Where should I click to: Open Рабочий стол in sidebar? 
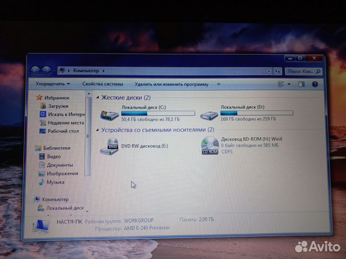coord(63,131)
